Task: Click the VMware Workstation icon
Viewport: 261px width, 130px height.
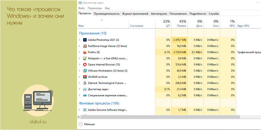Action: coord(85,71)
